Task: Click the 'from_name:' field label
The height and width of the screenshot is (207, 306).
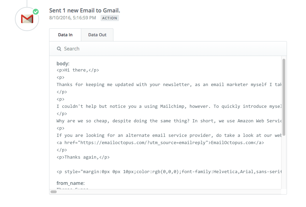Action: 71,183
